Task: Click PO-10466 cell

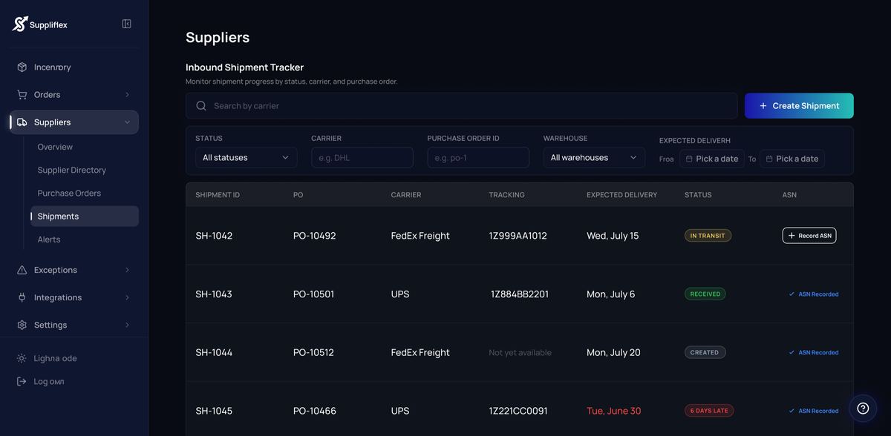Action: tap(315, 411)
